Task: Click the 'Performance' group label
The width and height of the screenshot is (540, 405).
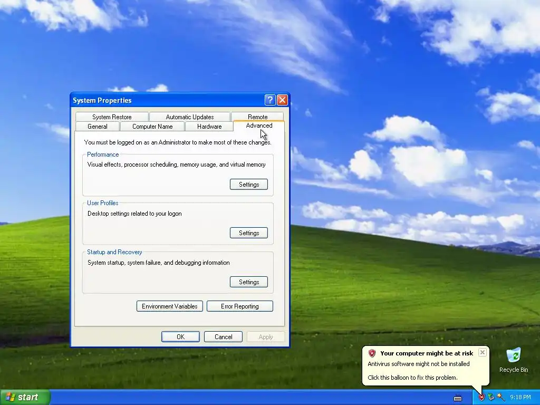Action: click(x=103, y=155)
